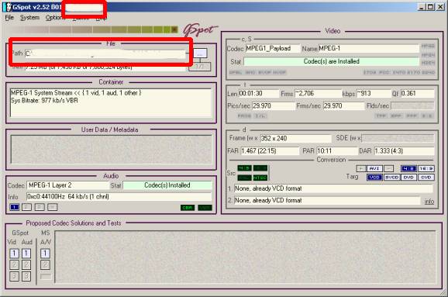This screenshot has height=297, width=448.
Task: Click the kbps field ~913
Action: pos(374,94)
